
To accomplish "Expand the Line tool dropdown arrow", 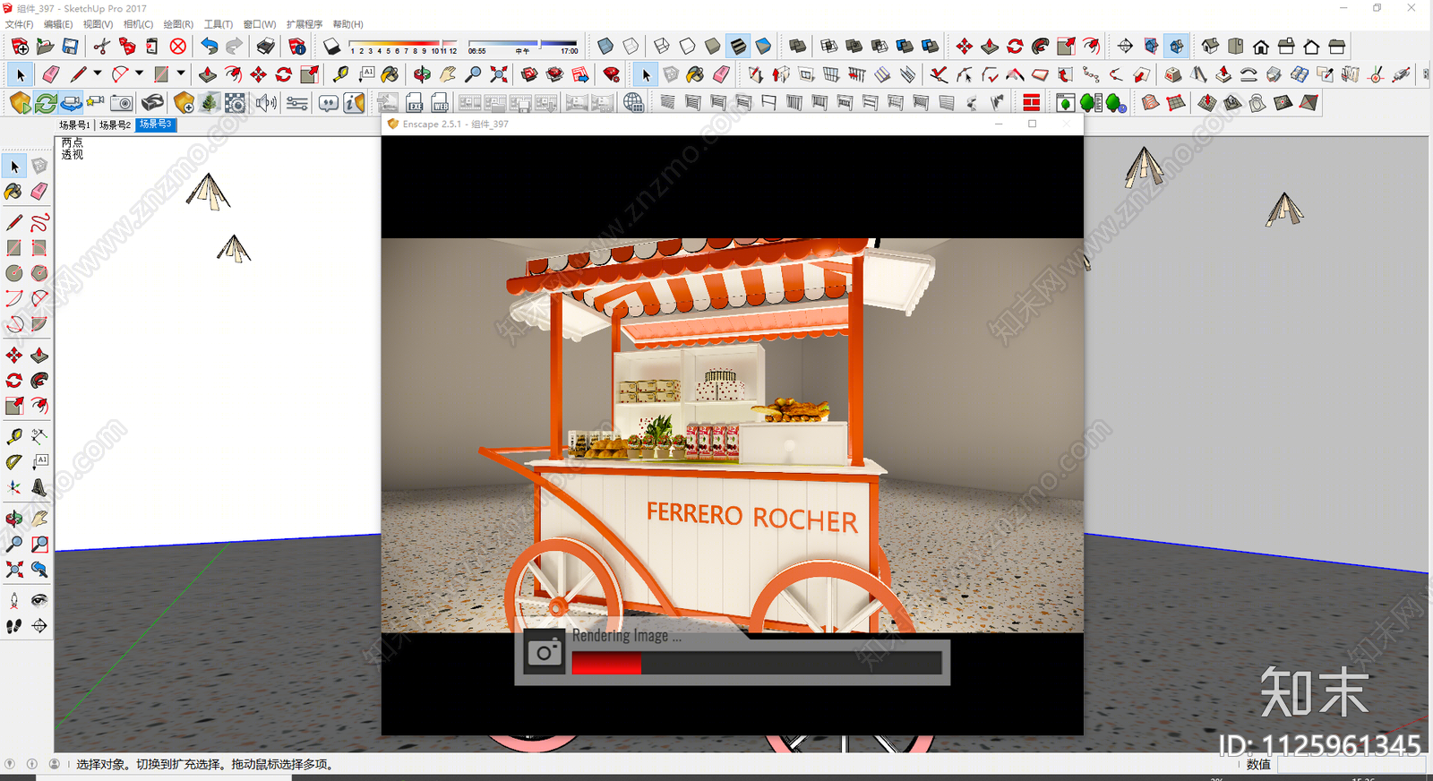I will (x=98, y=74).
